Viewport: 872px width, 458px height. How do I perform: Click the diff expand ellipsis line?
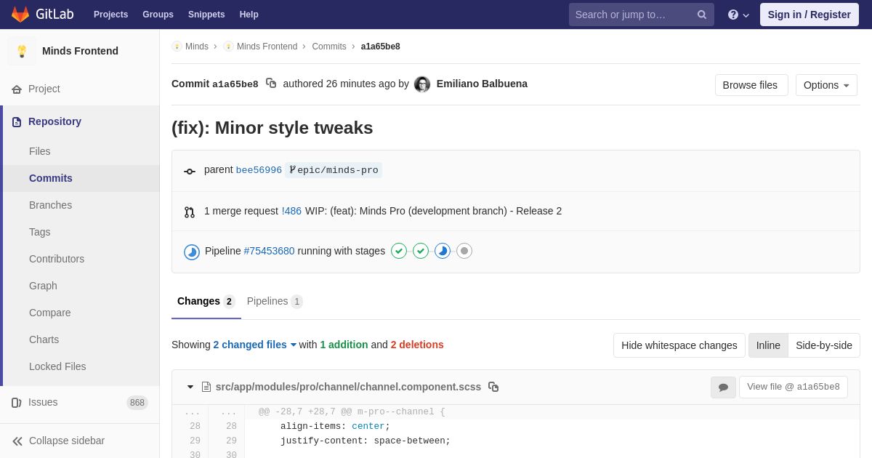(516, 412)
